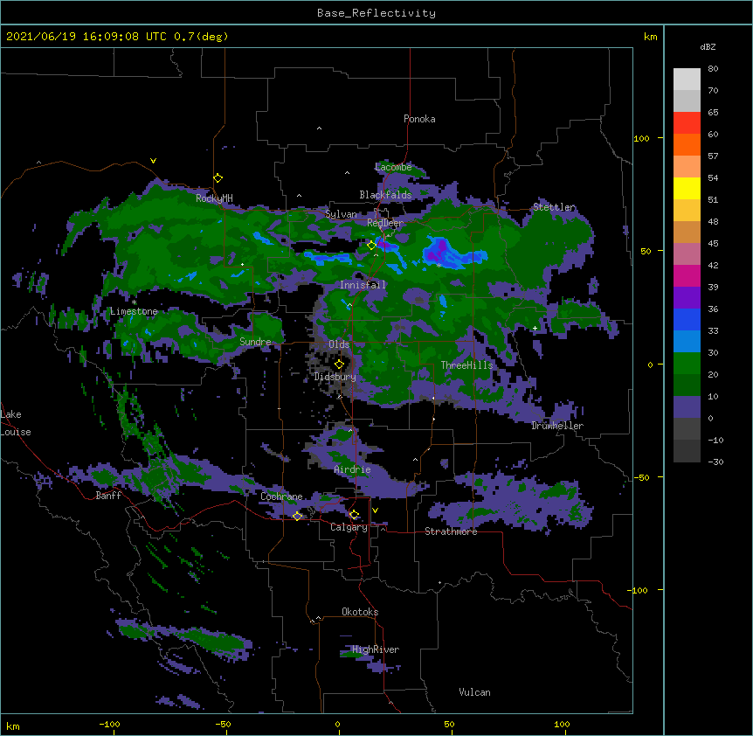The width and height of the screenshot is (753, 736).
Task: Select the Innisfail label
Action: pos(363,285)
